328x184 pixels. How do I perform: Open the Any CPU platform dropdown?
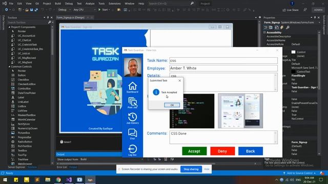coord(84,10)
